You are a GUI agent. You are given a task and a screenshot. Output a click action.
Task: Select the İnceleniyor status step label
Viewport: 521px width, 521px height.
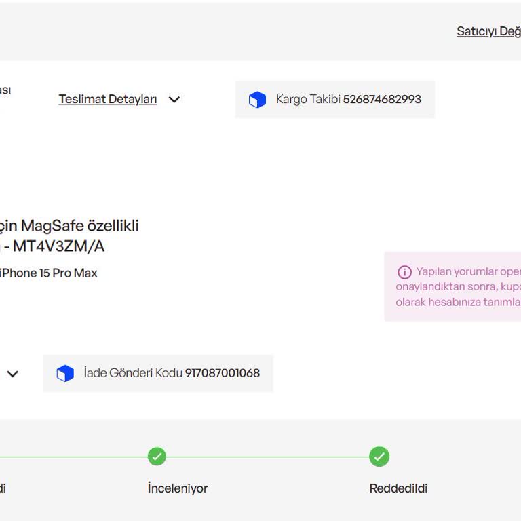[178, 488]
